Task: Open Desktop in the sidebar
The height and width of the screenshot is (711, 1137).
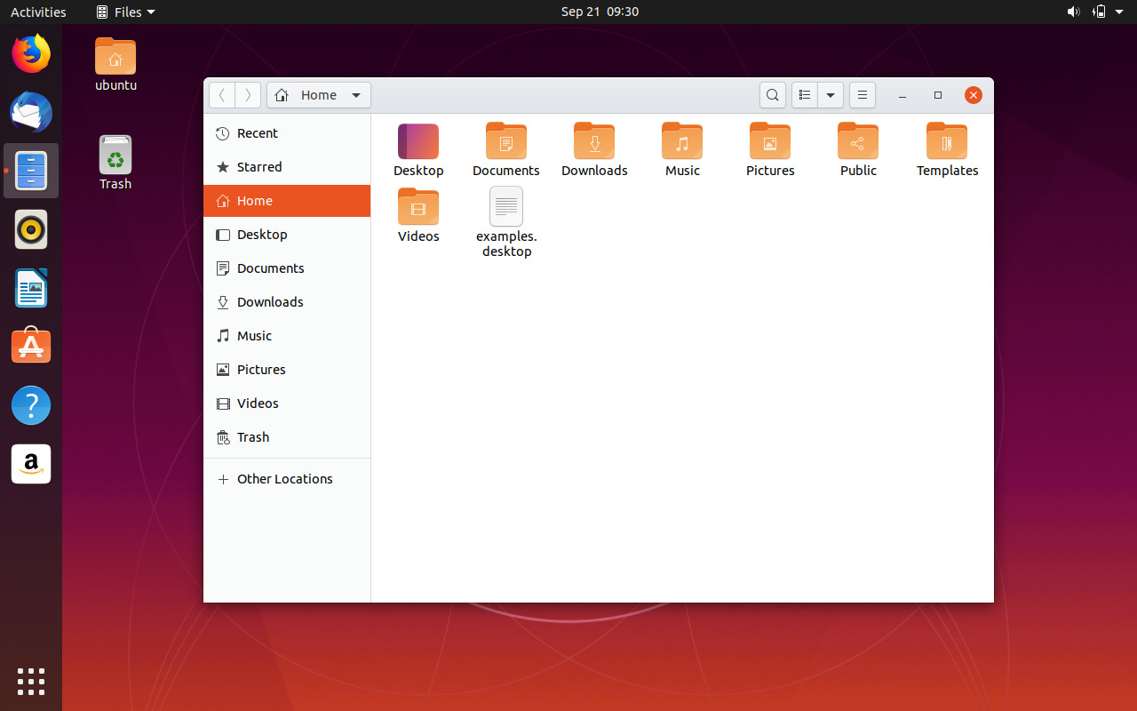Action: 287,235
